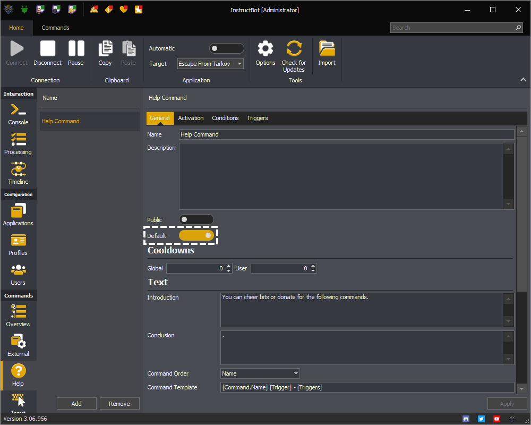This screenshot has width=531, height=425.
Task: Click the Check for Updates icon
Action: click(x=294, y=48)
